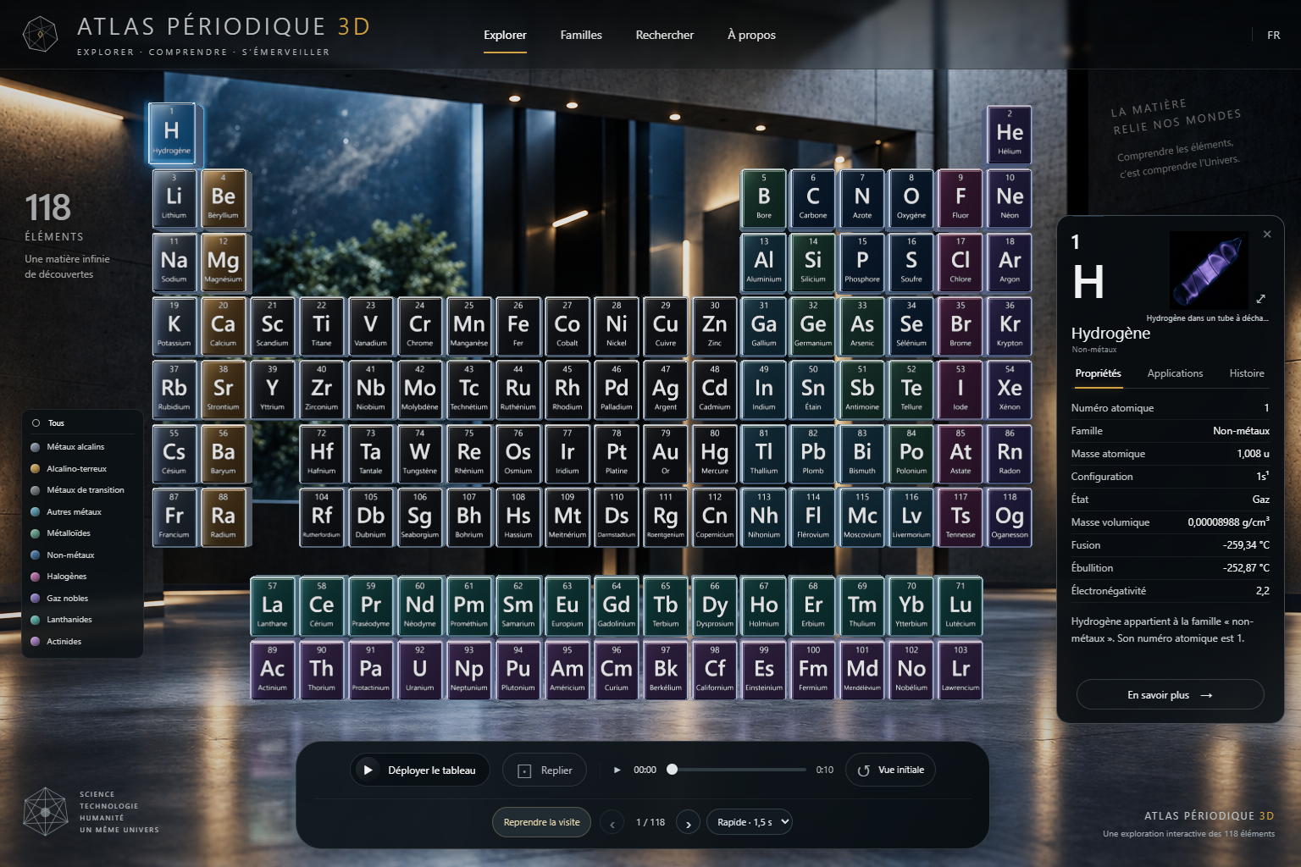The width and height of the screenshot is (1301, 867).
Task: Open the À propos page
Action: (751, 35)
